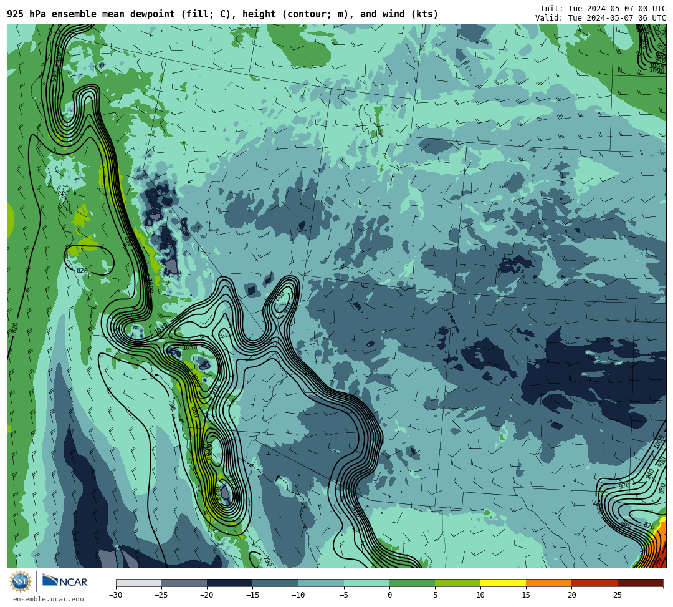Click the NSF logo
The image size is (673, 607).
pos(20,581)
